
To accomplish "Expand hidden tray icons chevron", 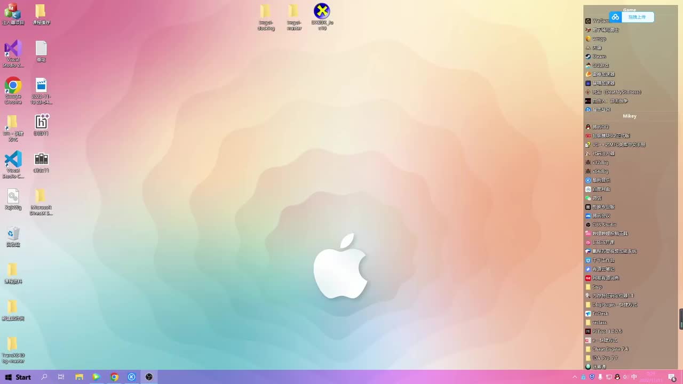I will (575, 377).
